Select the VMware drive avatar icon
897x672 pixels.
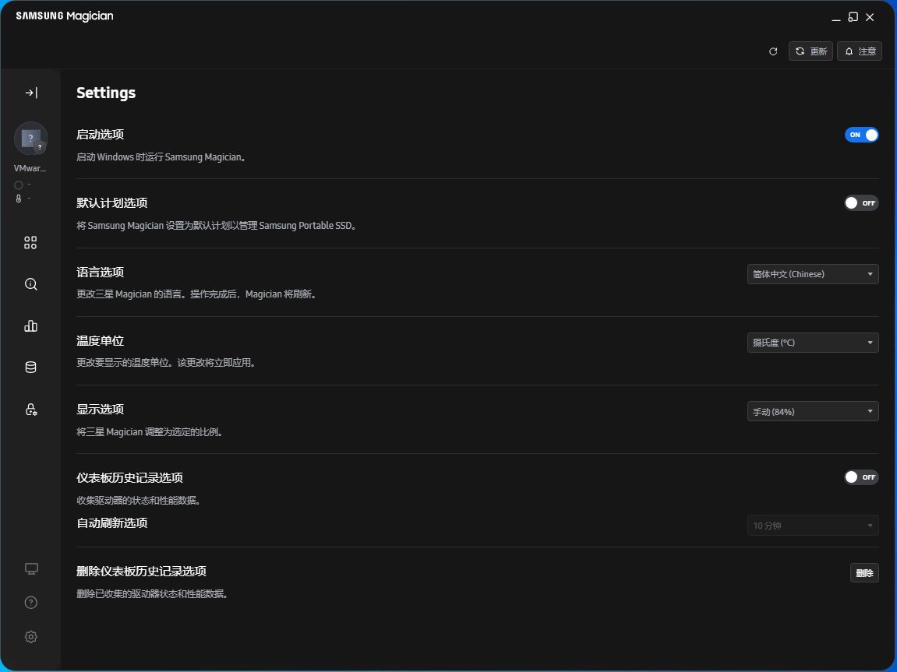[30, 139]
